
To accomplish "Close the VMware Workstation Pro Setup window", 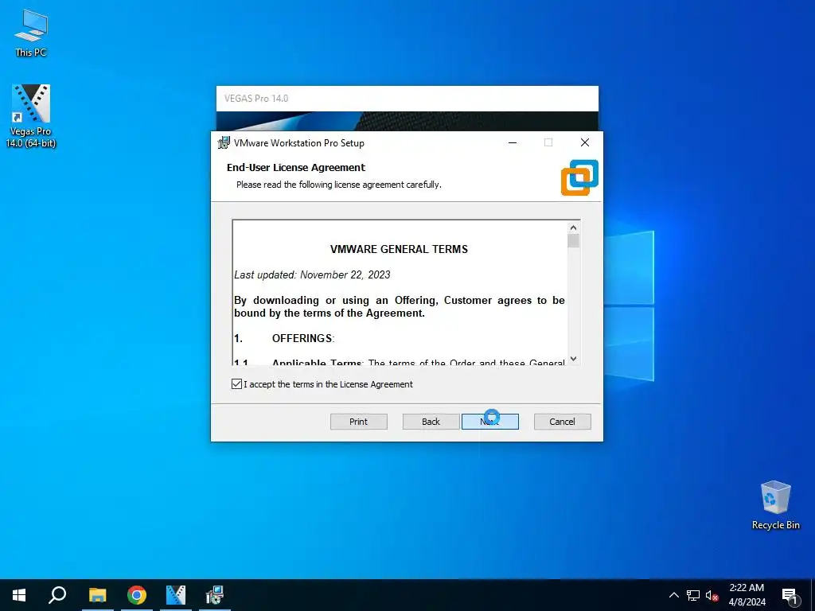I will point(585,142).
